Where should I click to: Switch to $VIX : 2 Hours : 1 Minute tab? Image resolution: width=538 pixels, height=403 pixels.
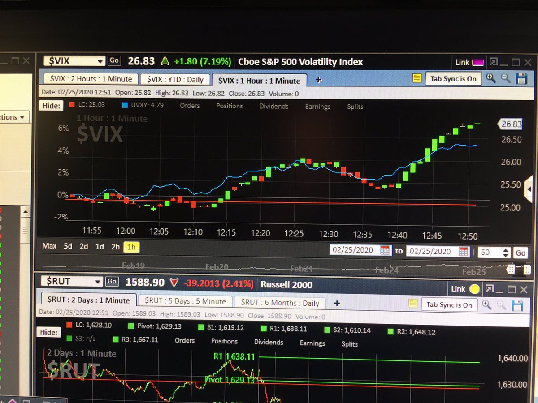tap(91, 79)
